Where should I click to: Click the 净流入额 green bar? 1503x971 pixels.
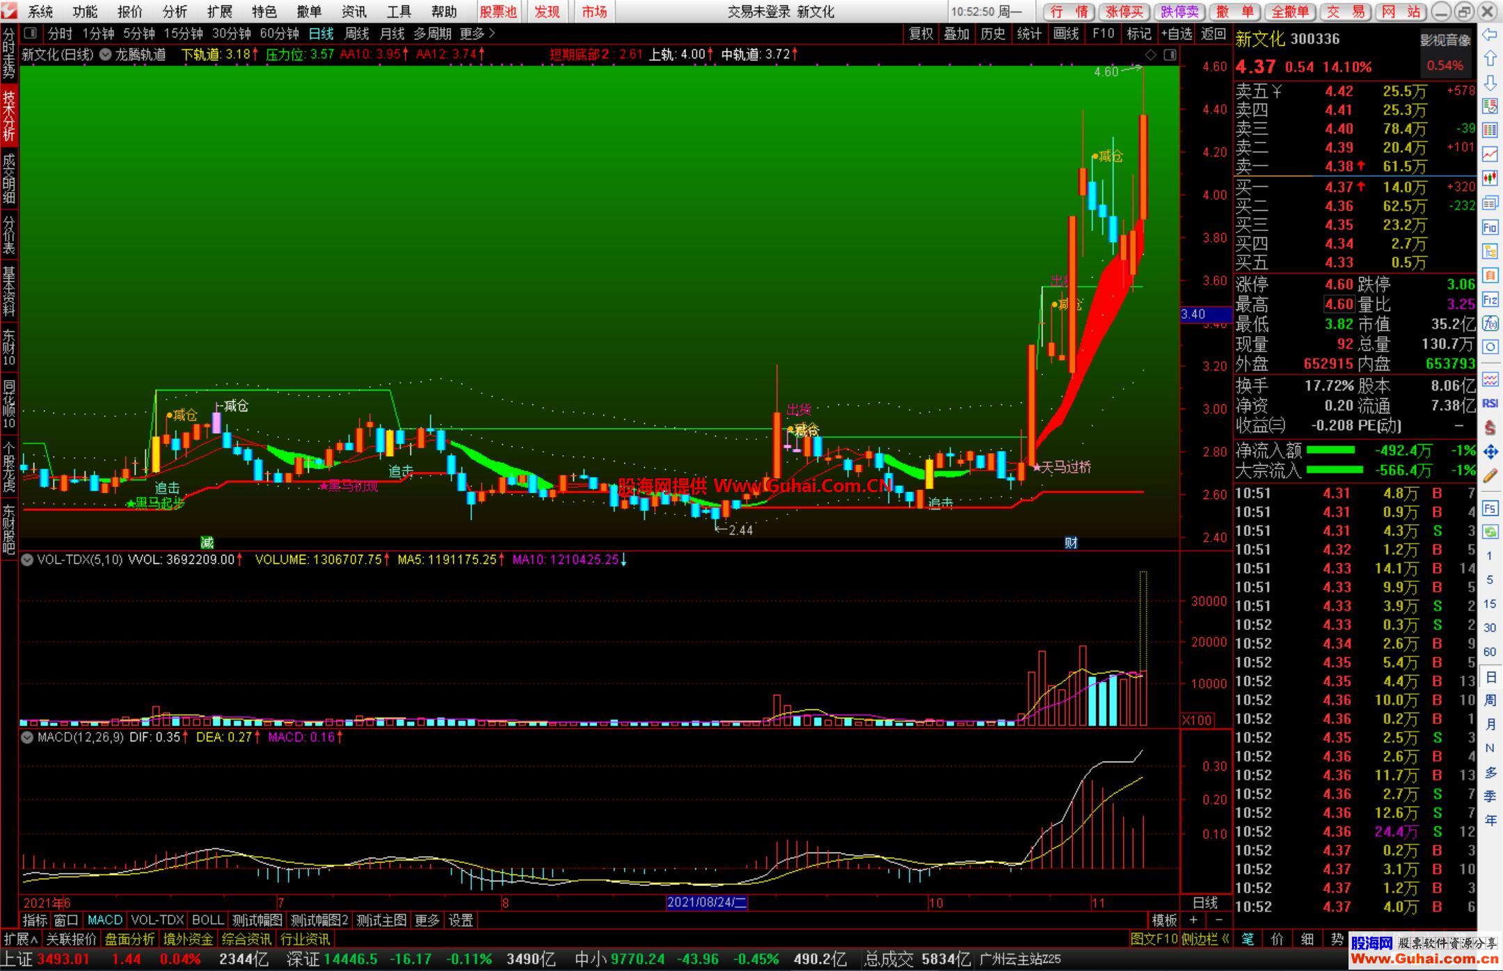1330,450
